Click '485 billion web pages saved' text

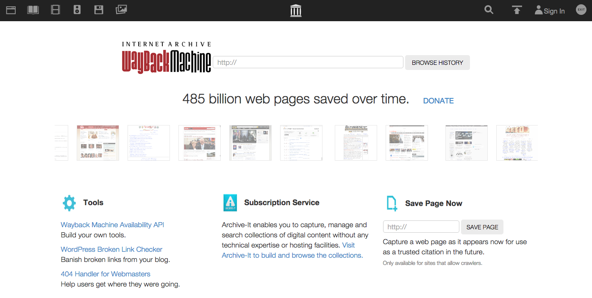[x=296, y=99]
